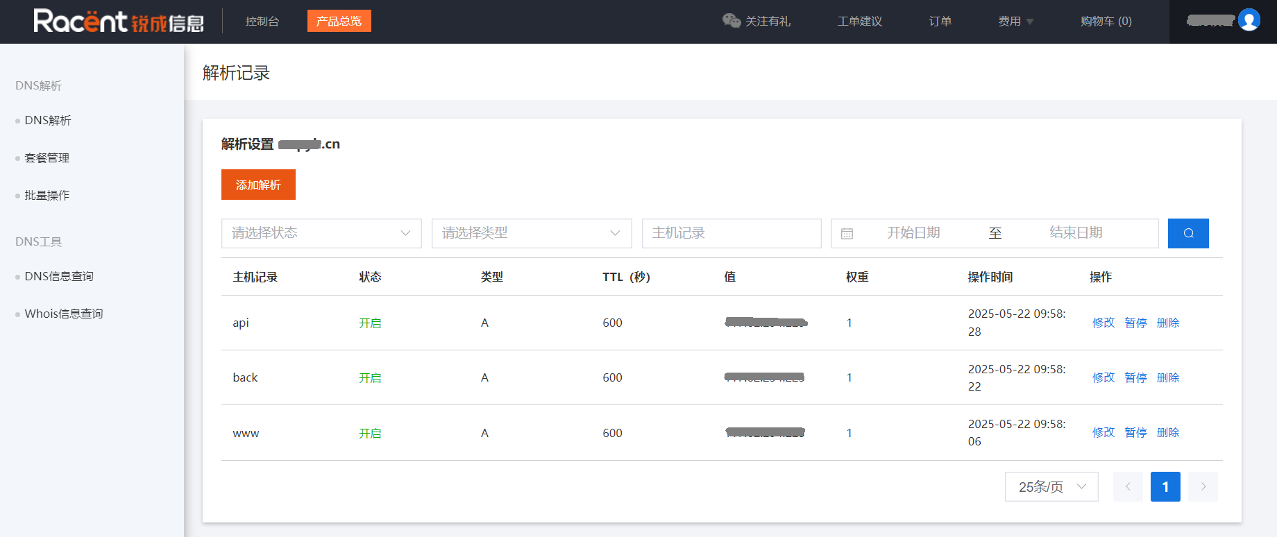This screenshot has width=1277, height=537.
Task: Click the Racent logo
Action: [x=119, y=22]
